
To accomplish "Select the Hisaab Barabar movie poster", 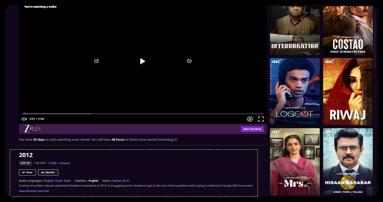I will [348, 162].
